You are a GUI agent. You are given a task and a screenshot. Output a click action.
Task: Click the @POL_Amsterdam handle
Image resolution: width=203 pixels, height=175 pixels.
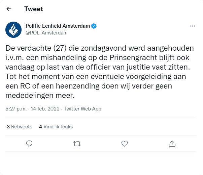point(46,33)
